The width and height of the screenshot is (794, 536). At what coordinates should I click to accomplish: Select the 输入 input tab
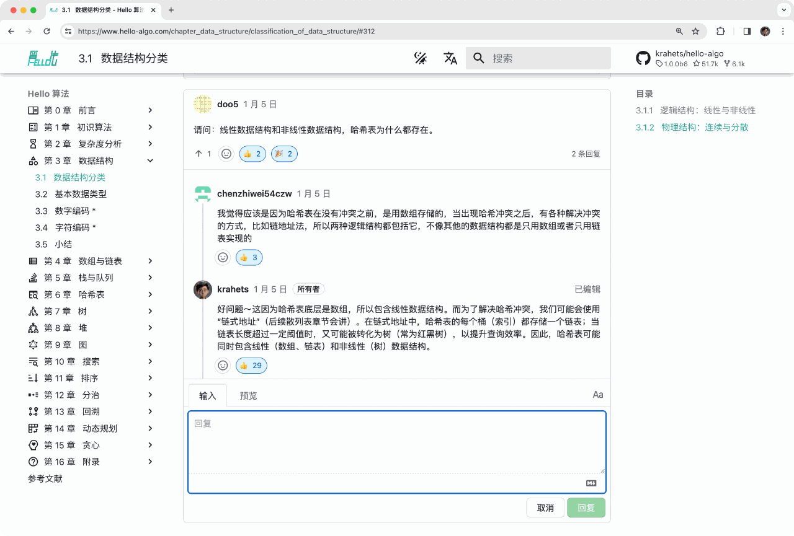[207, 394]
